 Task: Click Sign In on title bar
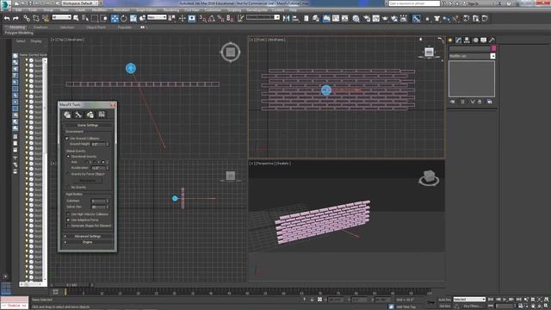click(x=474, y=3)
